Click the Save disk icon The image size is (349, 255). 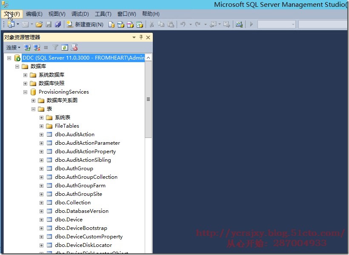[x=49, y=24]
